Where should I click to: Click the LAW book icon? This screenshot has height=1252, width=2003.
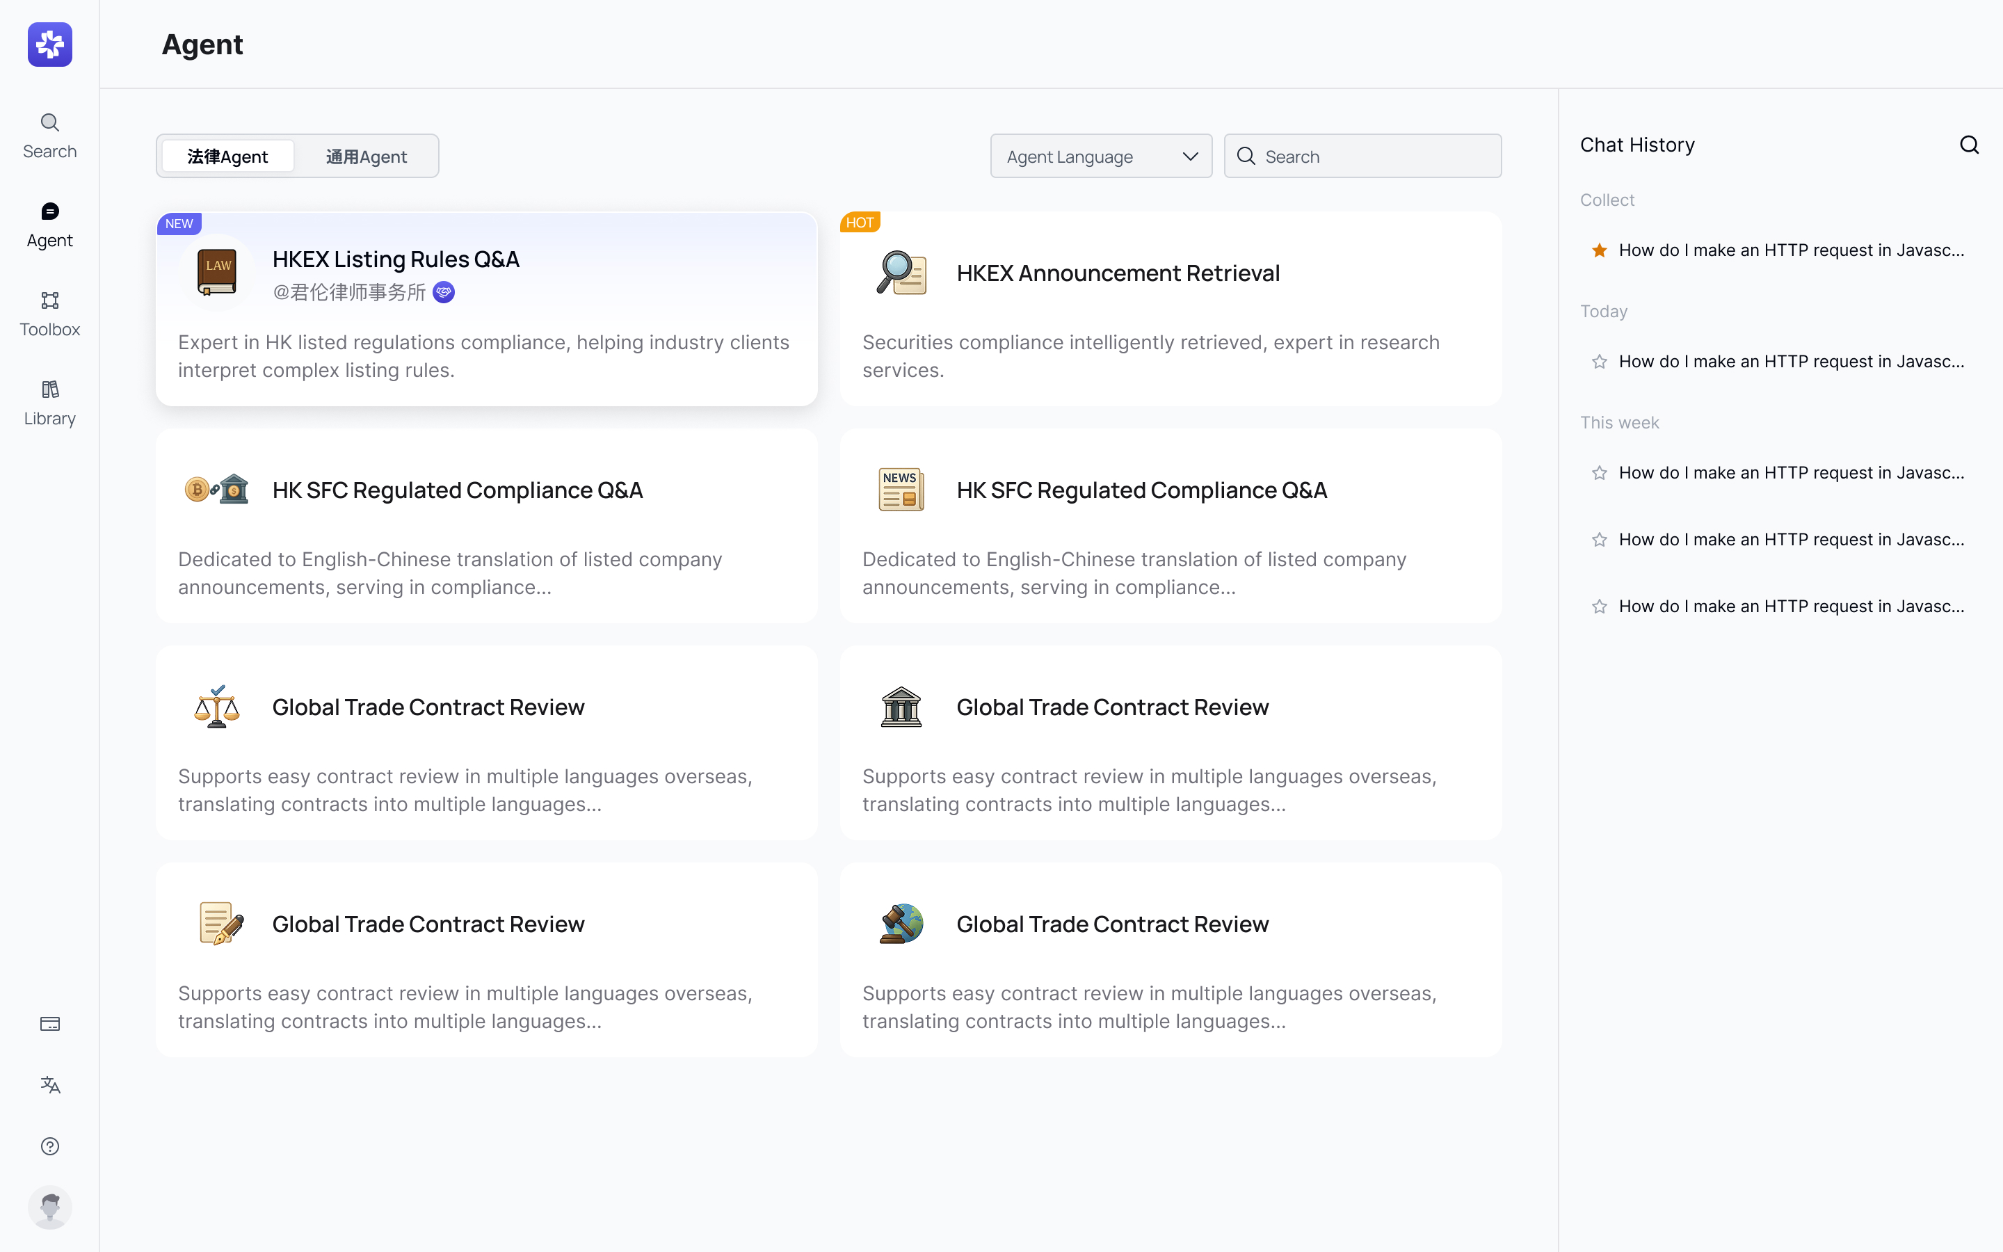click(217, 273)
